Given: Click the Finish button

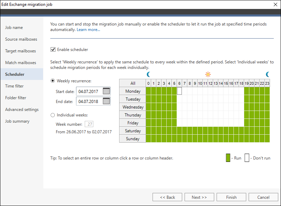Looking at the screenshot, I should [x=231, y=197].
